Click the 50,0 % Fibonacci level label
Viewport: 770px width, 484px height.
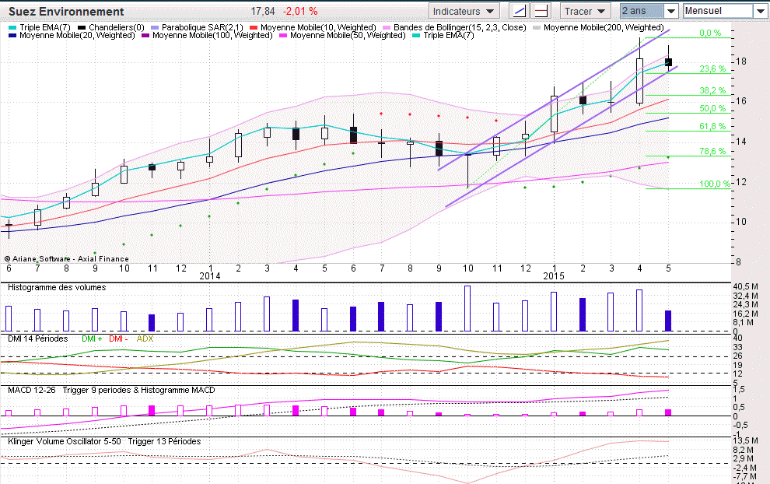(x=712, y=109)
